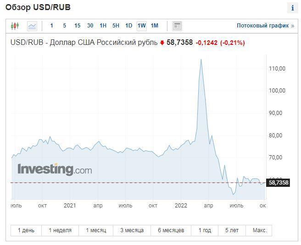
Task: Select the 1W weekly interval
Action: [x=141, y=26]
